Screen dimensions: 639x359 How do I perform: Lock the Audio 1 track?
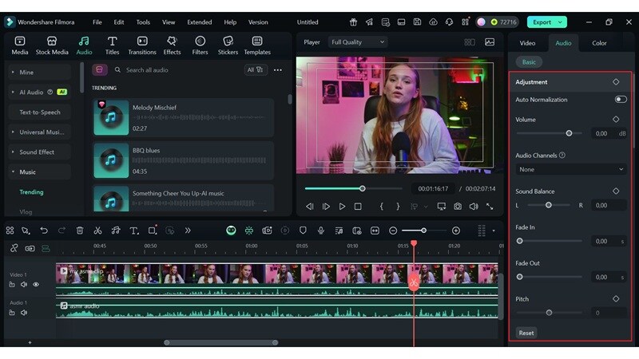(12, 313)
